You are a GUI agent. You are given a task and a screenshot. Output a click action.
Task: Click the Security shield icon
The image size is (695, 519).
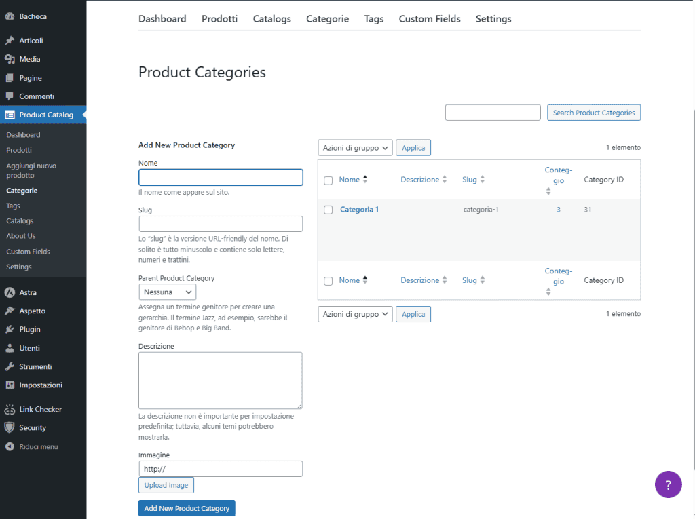10,427
